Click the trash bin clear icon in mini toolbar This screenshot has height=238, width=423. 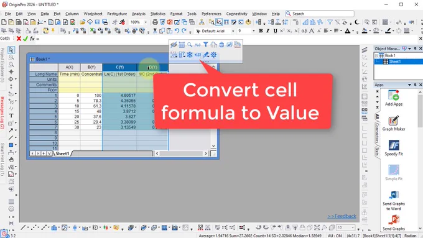(221, 45)
